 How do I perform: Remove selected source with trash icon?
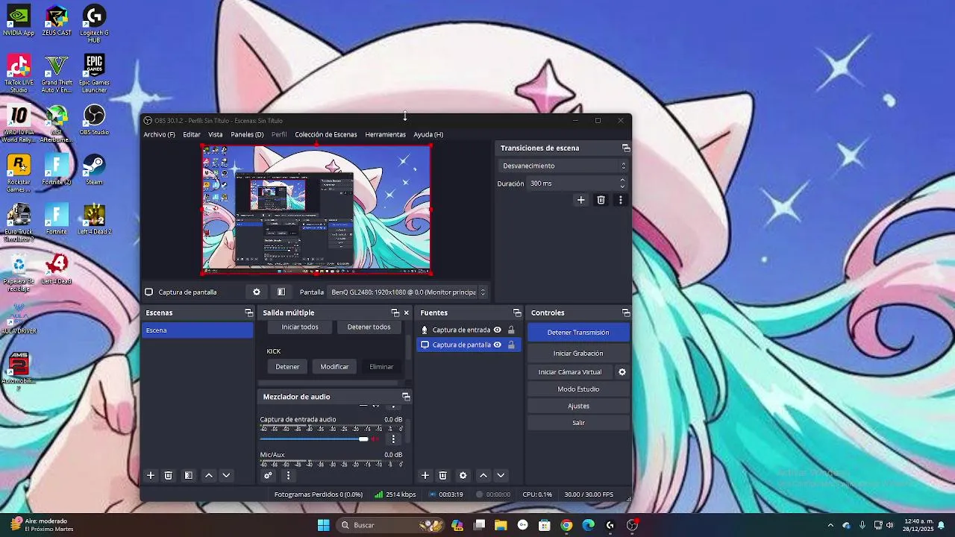(x=443, y=475)
